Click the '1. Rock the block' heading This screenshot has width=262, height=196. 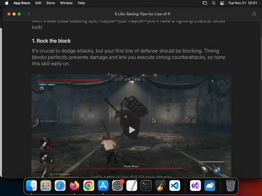pos(51,41)
